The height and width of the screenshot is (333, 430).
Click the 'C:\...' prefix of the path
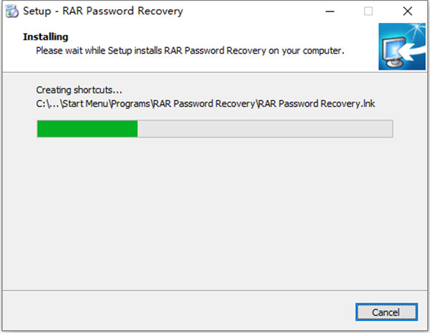pyautogui.click(x=47, y=103)
